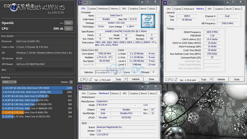Select Caches tab in Memory window
Screen dimensions: 247x139
(178, 9)
